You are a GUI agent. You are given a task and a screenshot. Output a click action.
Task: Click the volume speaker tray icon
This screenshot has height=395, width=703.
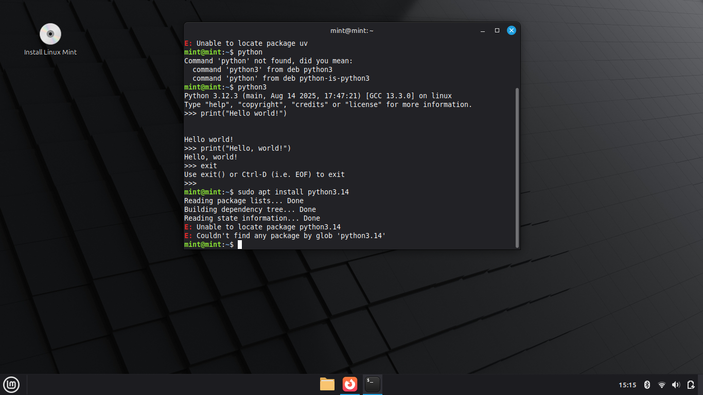coord(676,385)
